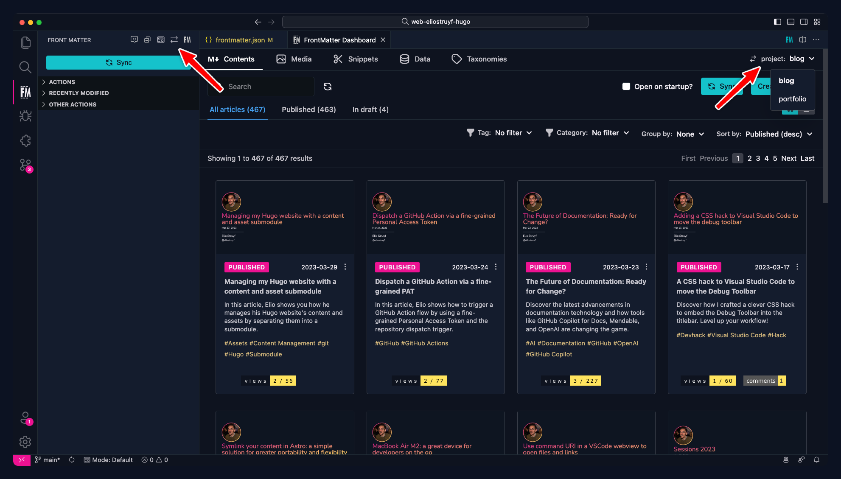Switch to the Taxonomies tab
The width and height of the screenshot is (841, 479).
479,59
